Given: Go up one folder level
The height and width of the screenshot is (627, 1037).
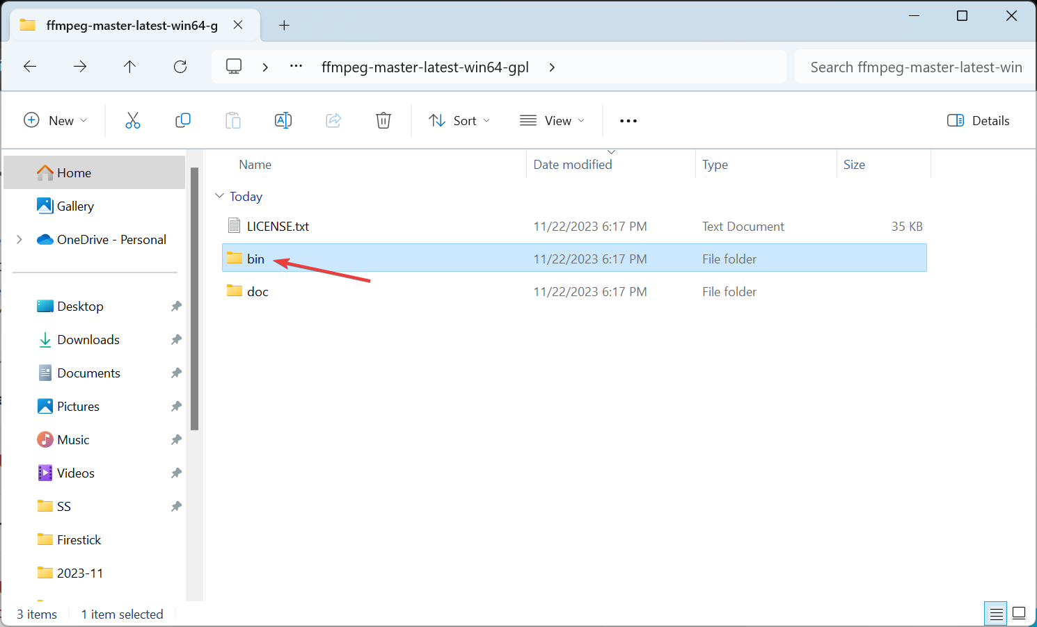Looking at the screenshot, I should (129, 67).
